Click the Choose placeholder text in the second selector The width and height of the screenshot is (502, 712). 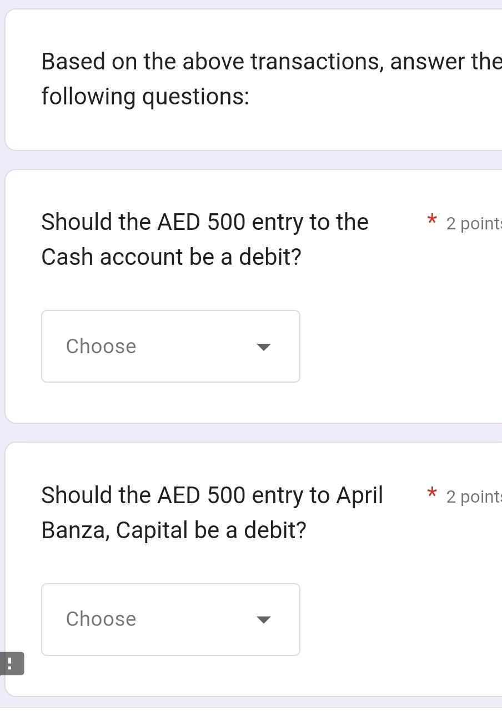pyautogui.click(x=101, y=619)
